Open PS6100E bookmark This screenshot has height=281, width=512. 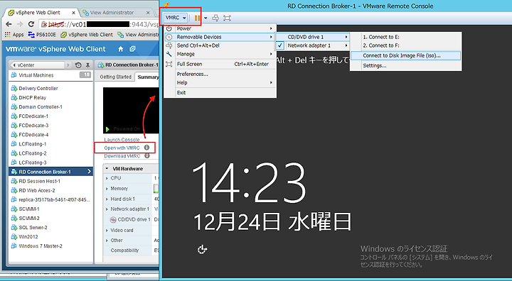point(42,35)
